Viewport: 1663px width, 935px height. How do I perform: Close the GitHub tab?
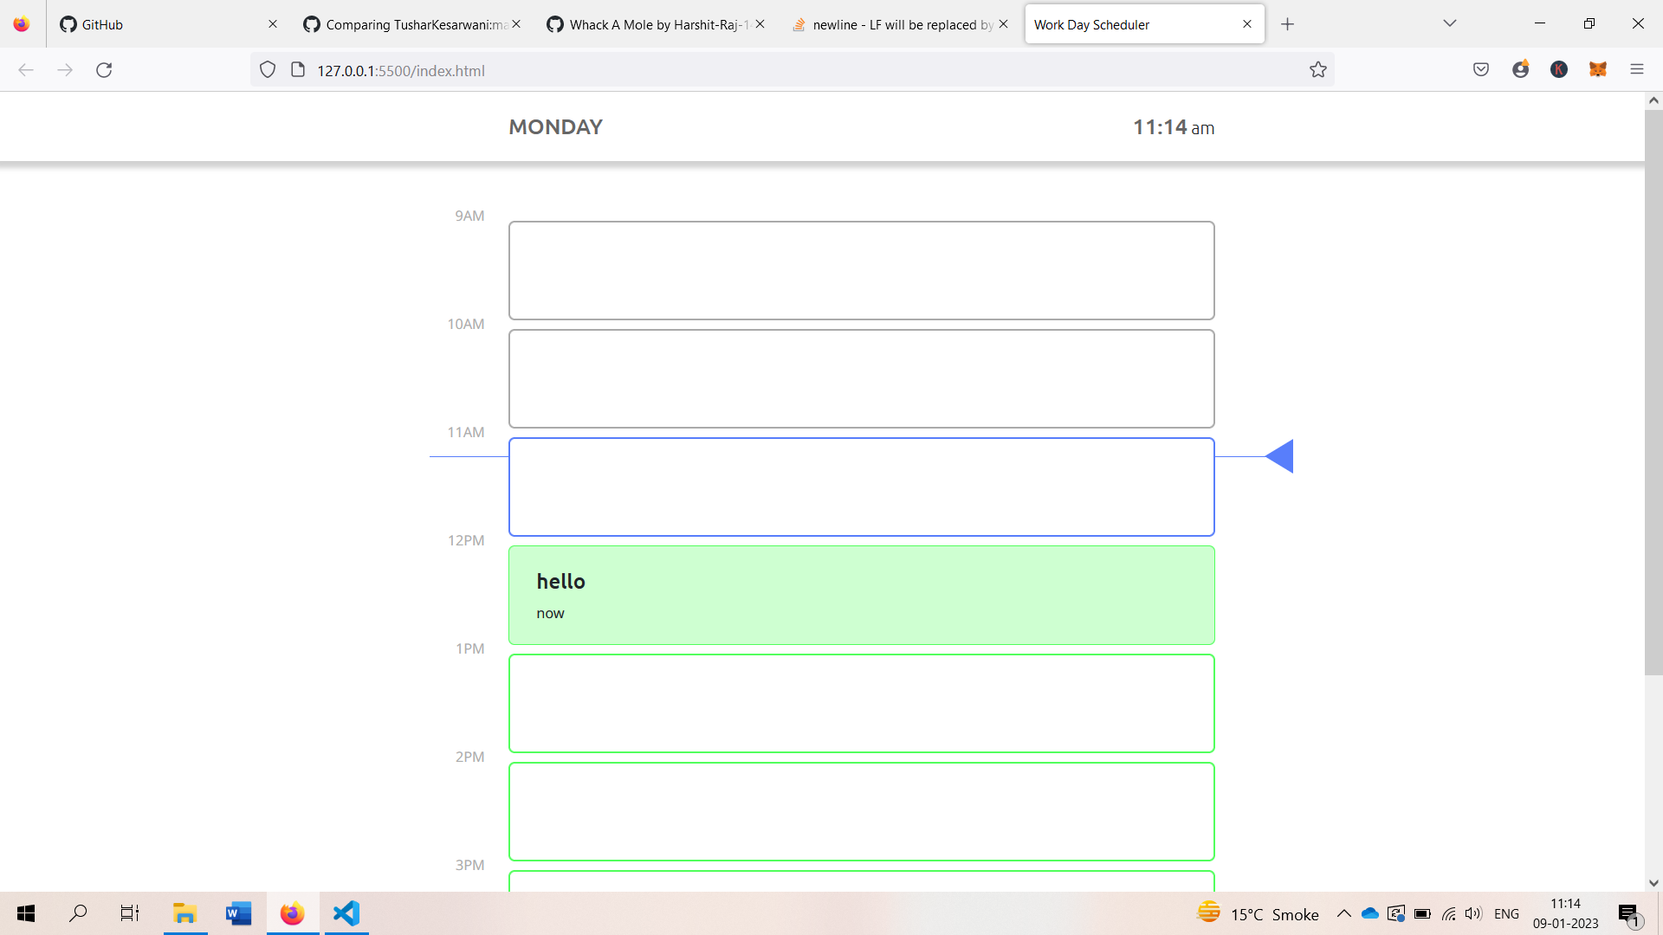[273, 24]
